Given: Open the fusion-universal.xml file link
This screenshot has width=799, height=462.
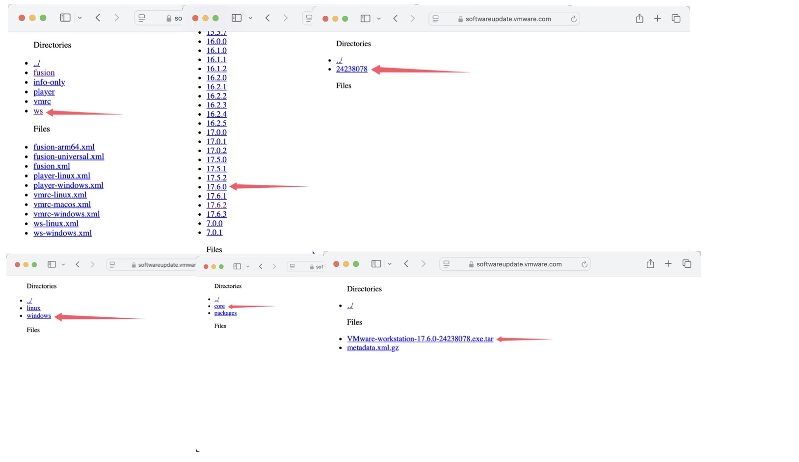Looking at the screenshot, I should [69, 156].
